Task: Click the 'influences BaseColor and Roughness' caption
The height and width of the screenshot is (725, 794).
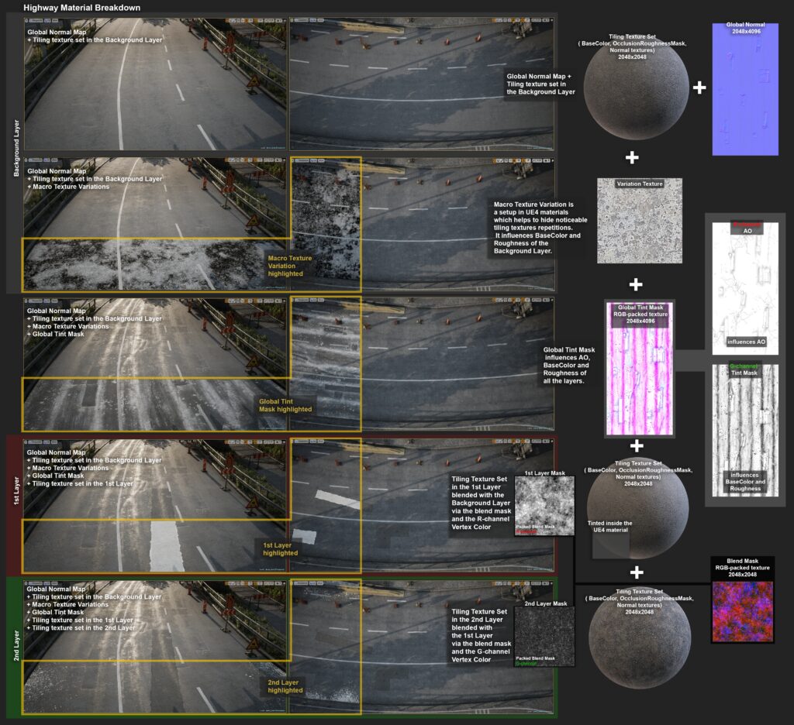Action: point(745,482)
